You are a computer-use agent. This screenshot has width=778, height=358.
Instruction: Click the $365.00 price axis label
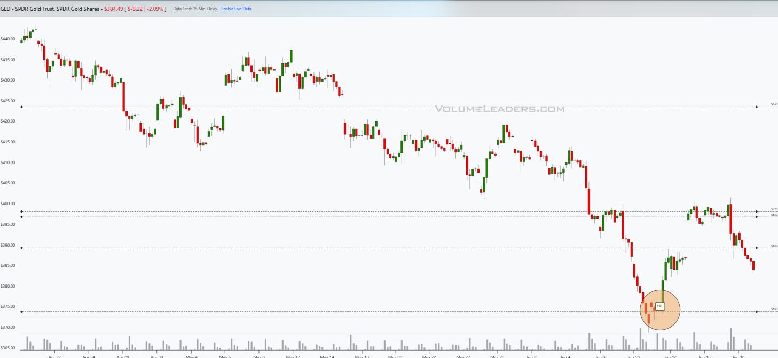[x=7, y=348]
